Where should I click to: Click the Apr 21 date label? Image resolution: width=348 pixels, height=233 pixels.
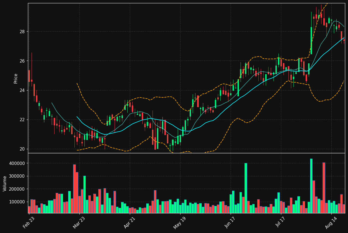coord(130,223)
